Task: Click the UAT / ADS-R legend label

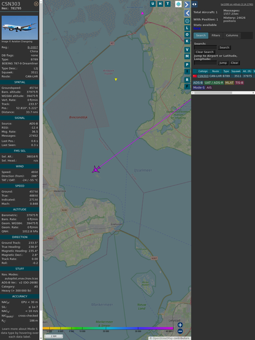Action: 214,83
